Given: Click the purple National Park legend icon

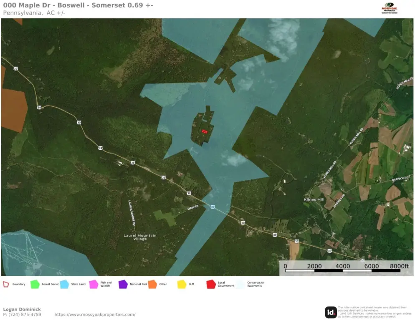Looking at the screenshot, I should pyautogui.click(x=123, y=285).
